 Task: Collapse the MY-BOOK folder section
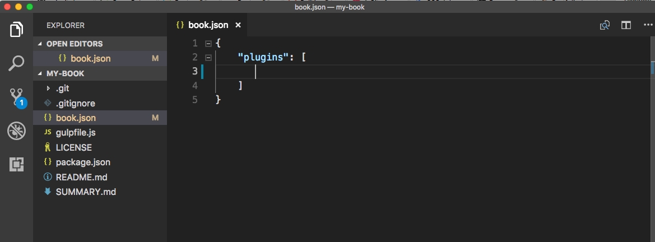point(40,73)
